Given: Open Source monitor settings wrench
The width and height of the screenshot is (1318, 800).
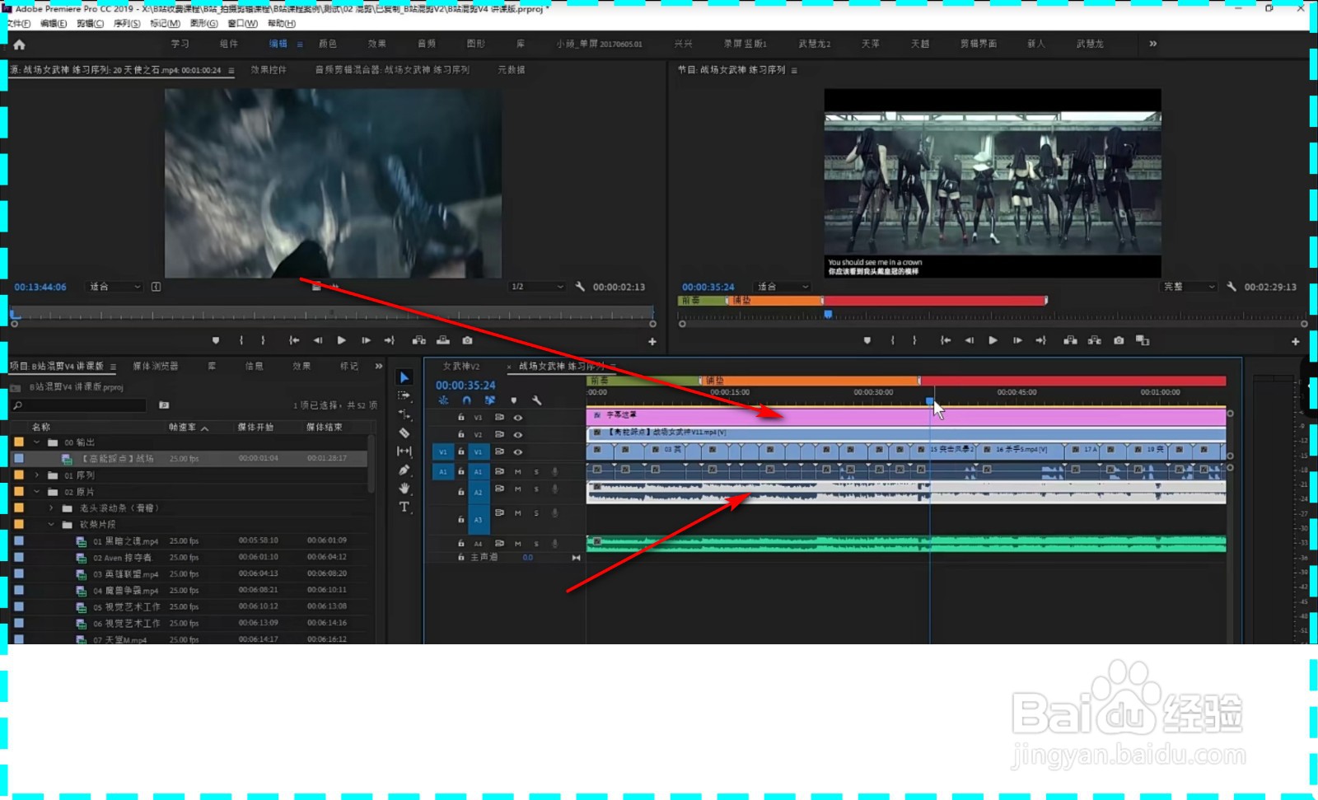Looking at the screenshot, I should (580, 287).
